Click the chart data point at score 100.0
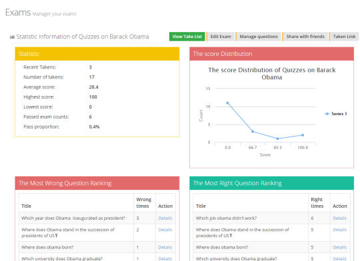 303,135
